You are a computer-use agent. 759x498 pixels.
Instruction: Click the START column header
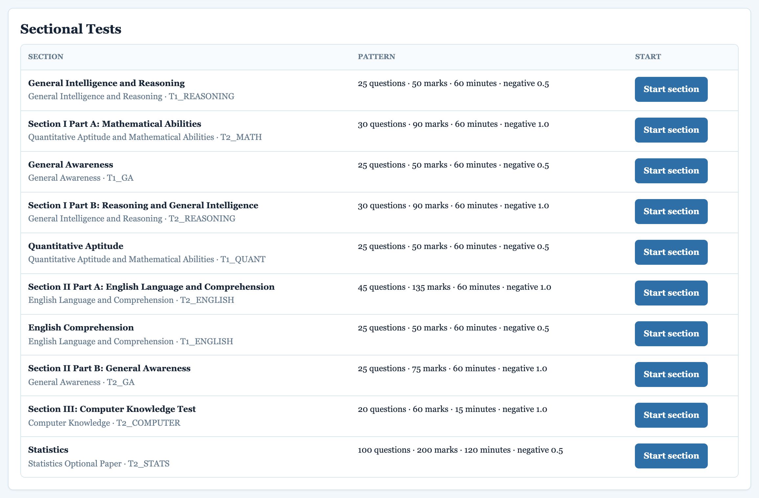(648, 57)
